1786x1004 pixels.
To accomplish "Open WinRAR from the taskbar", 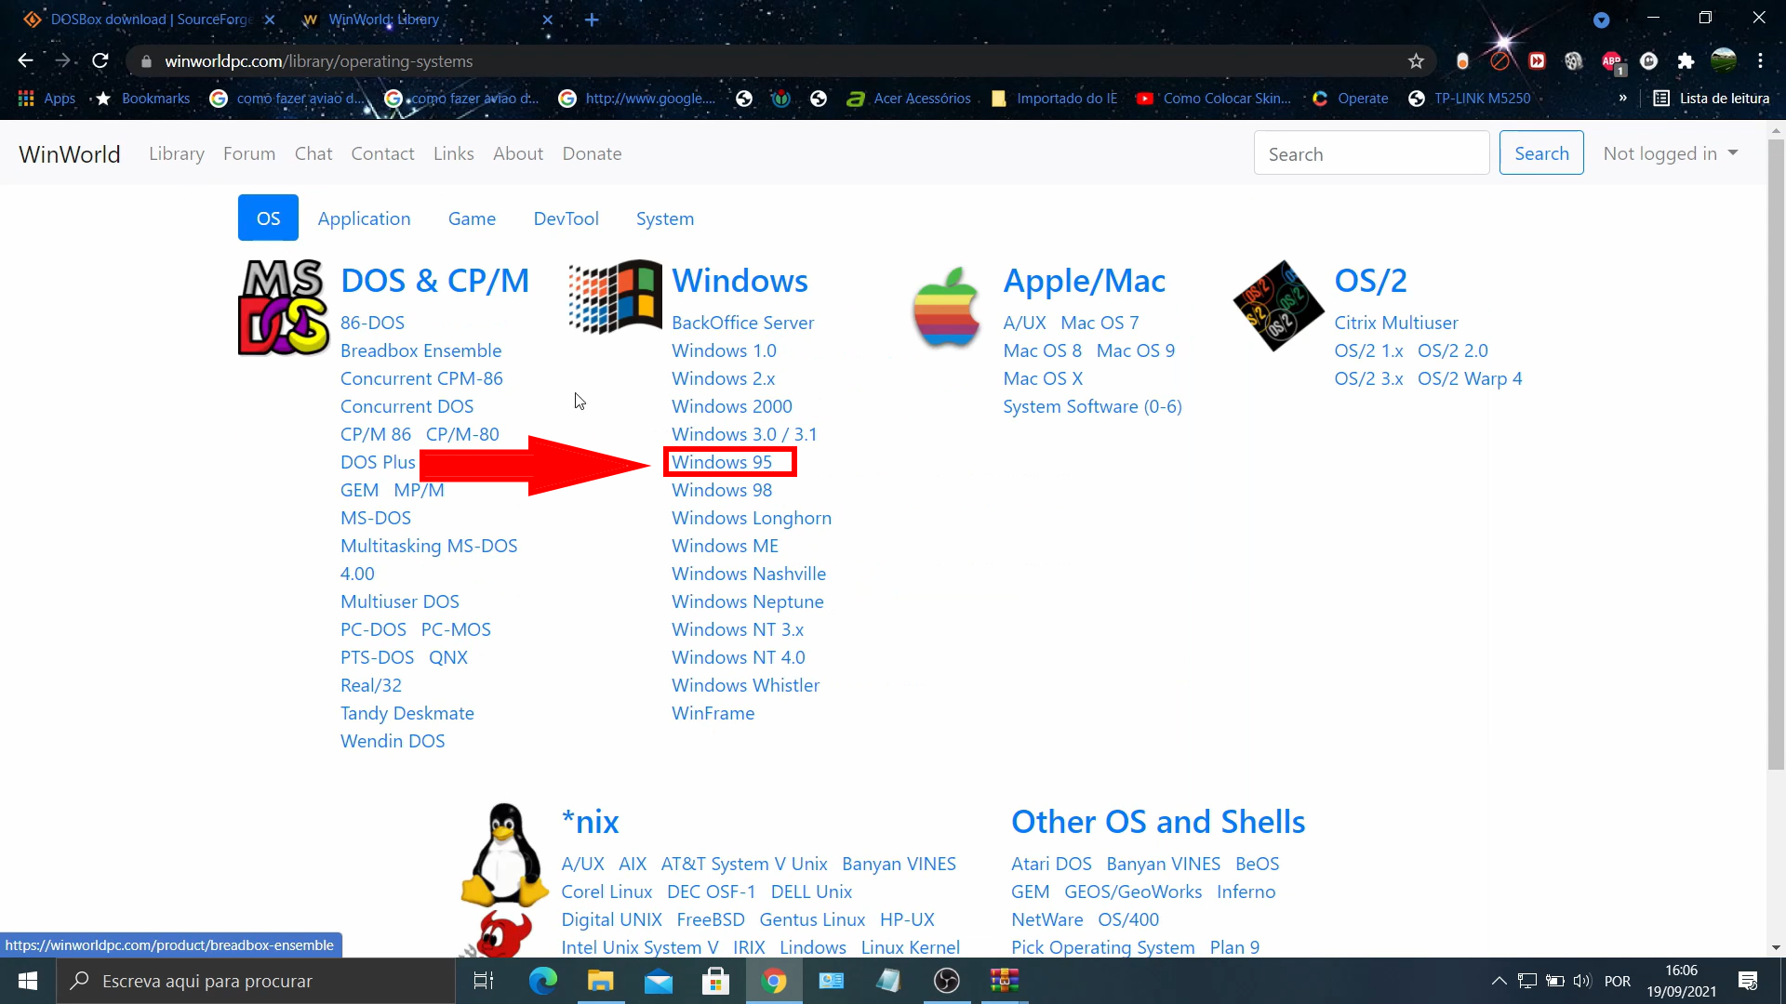I will [1005, 981].
